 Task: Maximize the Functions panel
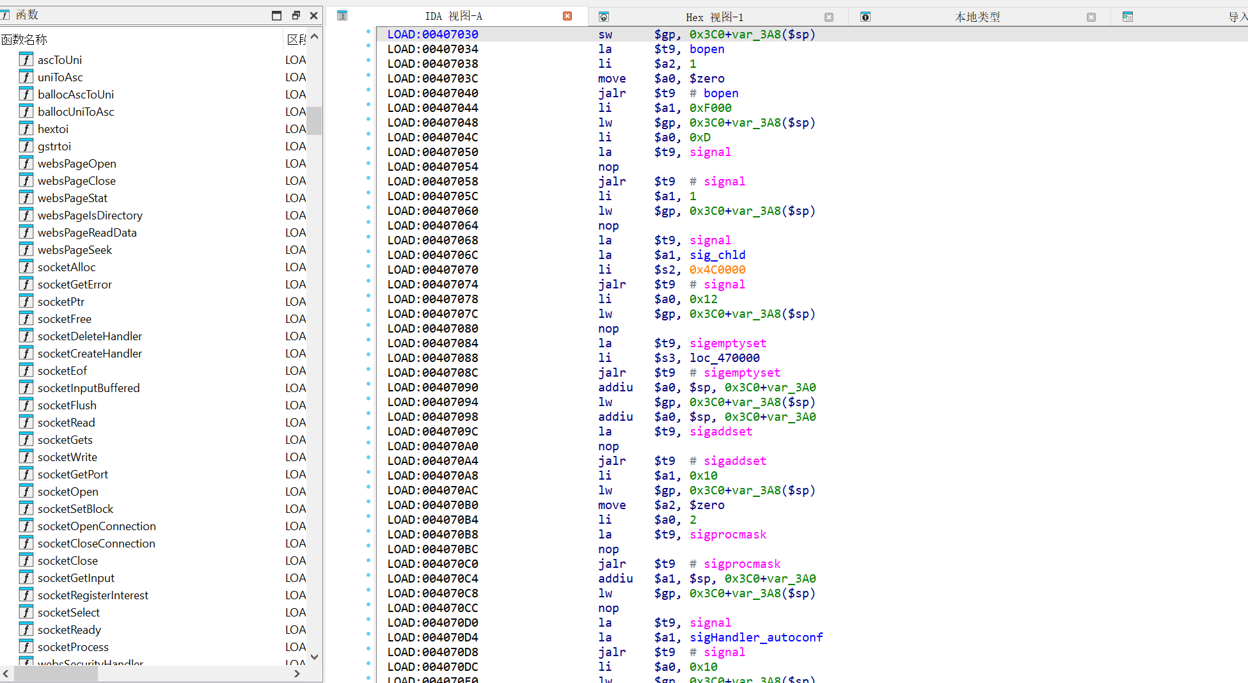pos(276,15)
